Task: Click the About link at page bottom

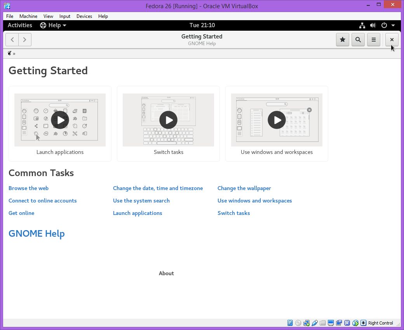Action: [166, 273]
